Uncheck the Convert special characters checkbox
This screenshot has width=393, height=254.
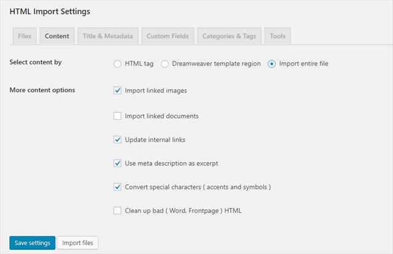(x=118, y=187)
